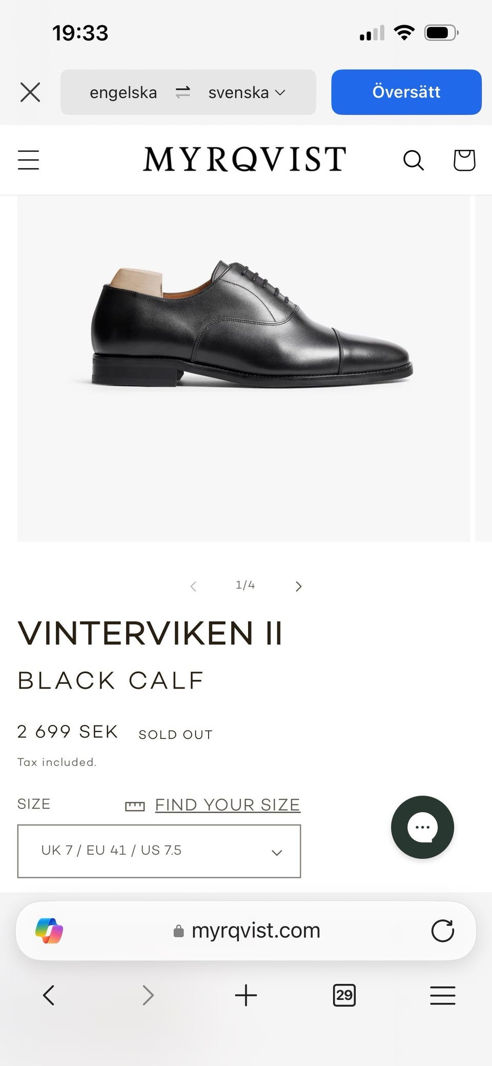Open the hamburger site menu
Viewport: 492px width, 1066px height.
29,160
